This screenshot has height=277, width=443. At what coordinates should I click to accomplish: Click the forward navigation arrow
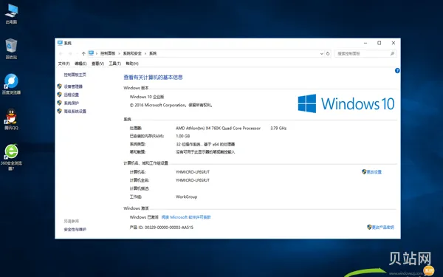tap(70, 53)
